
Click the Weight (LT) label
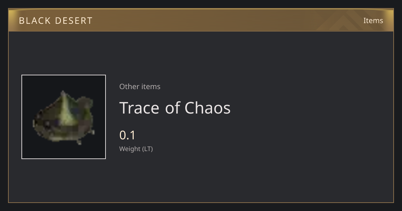pyautogui.click(x=136, y=149)
